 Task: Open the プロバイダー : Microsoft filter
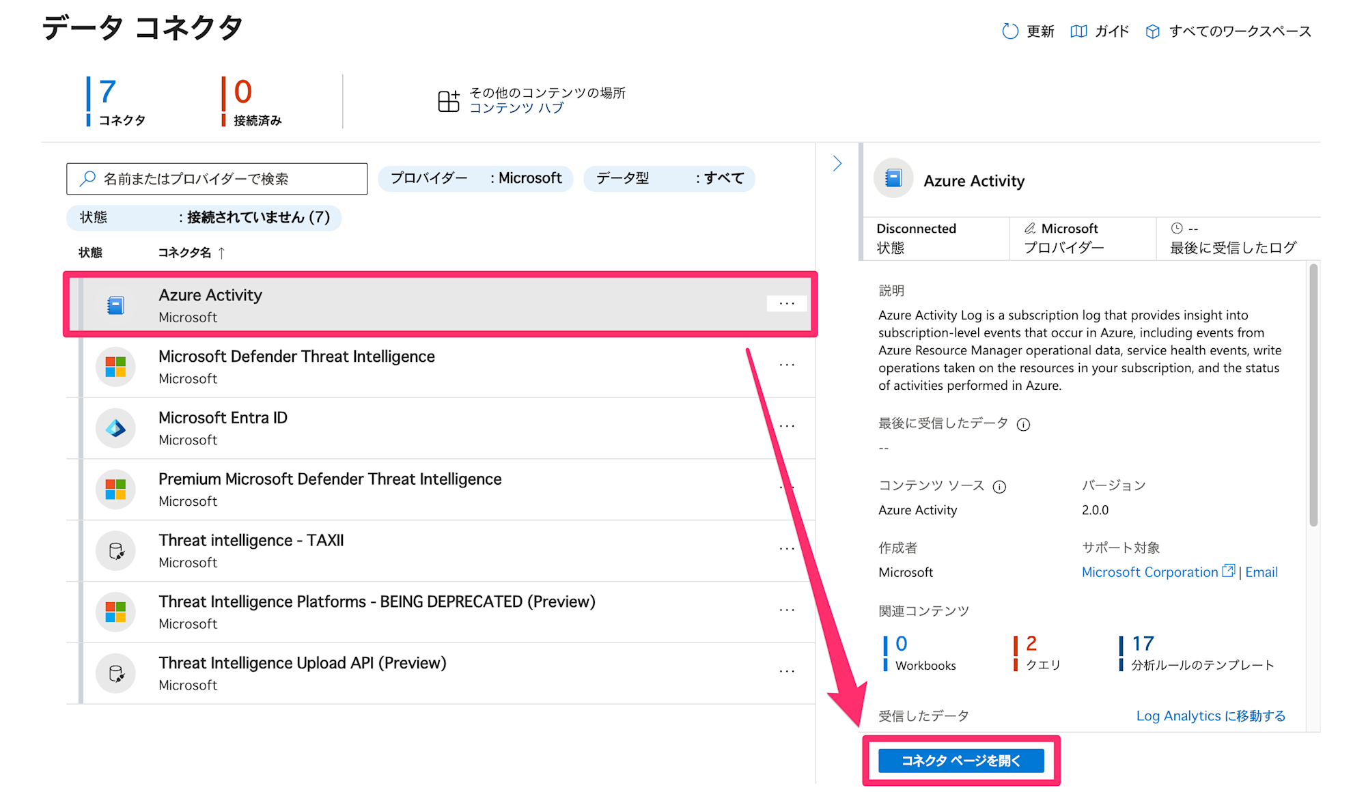point(475,178)
